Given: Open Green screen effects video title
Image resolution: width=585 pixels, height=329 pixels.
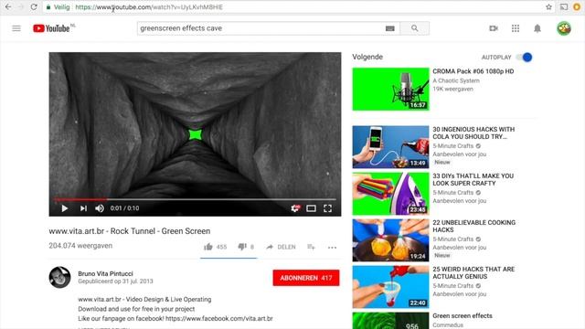Looking at the screenshot, I should click(463, 315).
